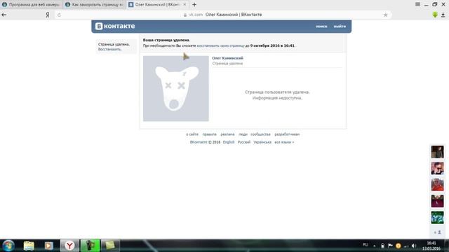Expand все языки language list

(284, 142)
